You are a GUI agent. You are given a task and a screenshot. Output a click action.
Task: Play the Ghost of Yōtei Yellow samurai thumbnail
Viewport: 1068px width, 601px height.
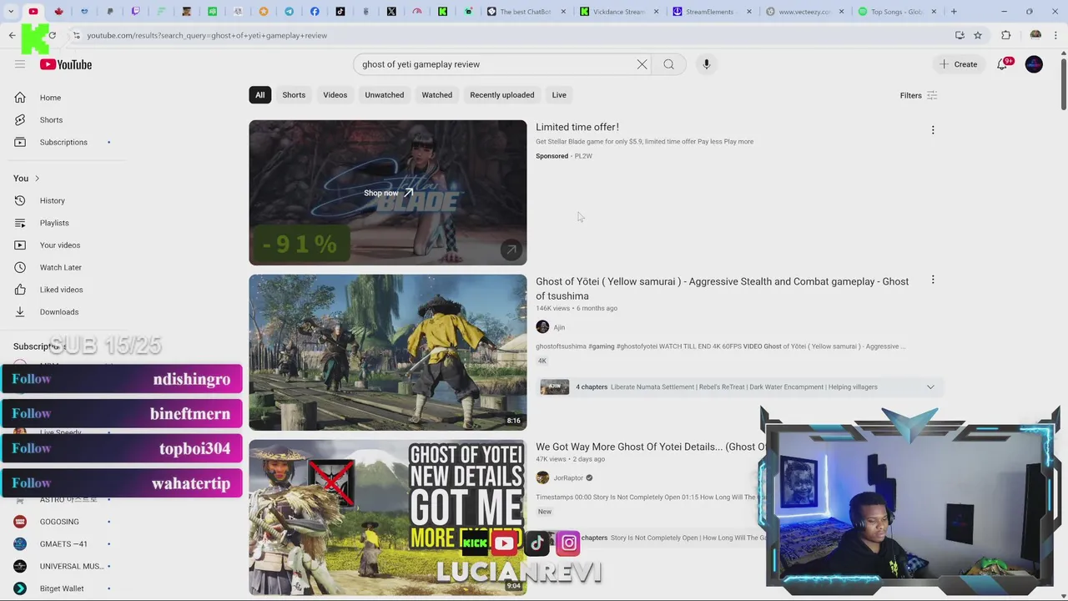(387, 352)
